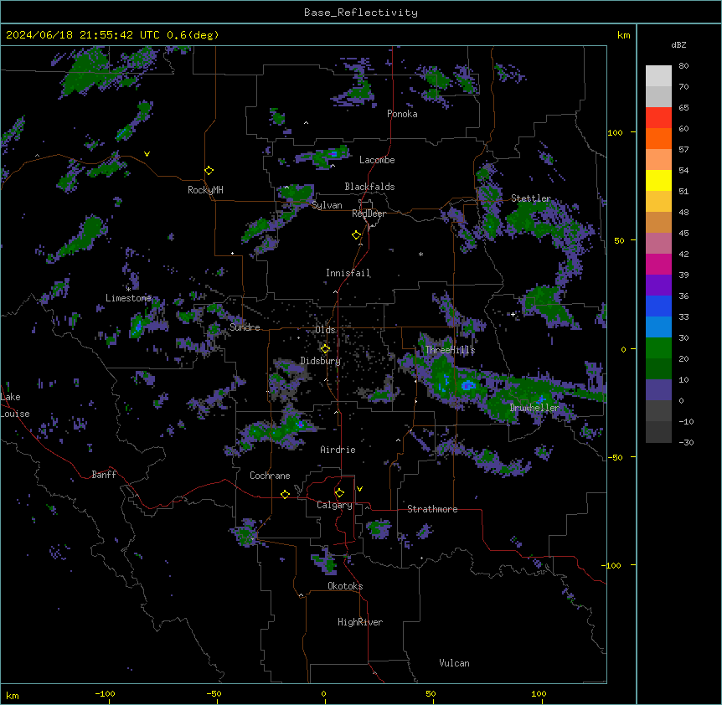The image size is (722, 705).
Task: Click the yellow V marker northwest of RockyMH
Action: [147, 154]
